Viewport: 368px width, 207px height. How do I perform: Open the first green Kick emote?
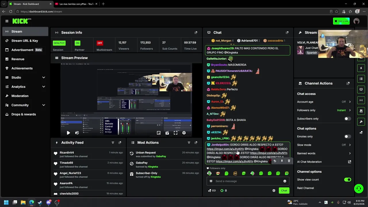pos(209,173)
